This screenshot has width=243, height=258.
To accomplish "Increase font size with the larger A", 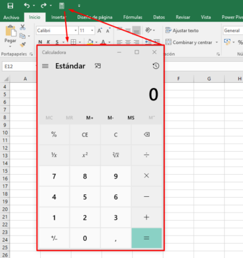I will click(100, 30).
